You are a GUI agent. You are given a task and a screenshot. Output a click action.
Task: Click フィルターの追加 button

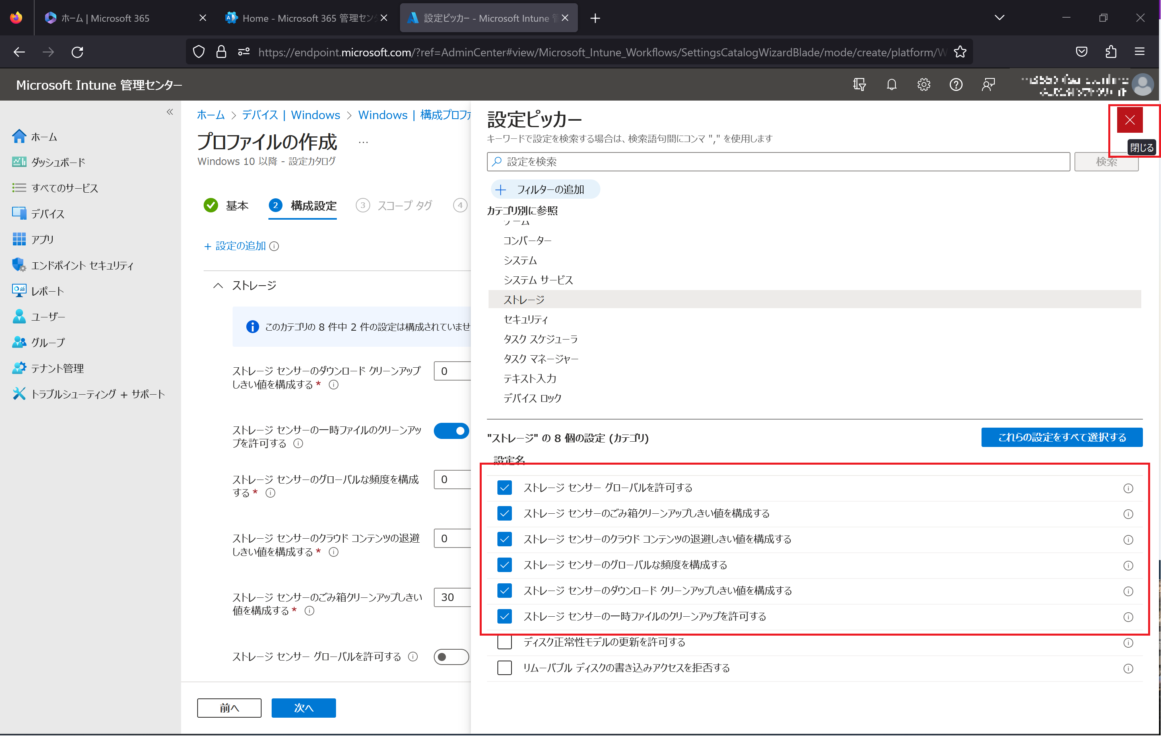point(545,189)
